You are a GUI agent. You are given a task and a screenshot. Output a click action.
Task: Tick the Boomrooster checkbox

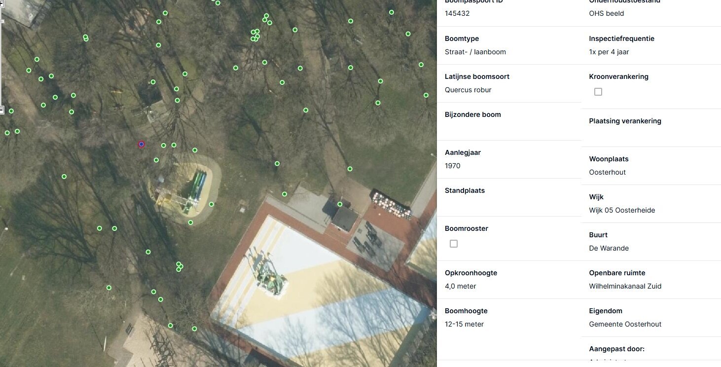[454, 244]
